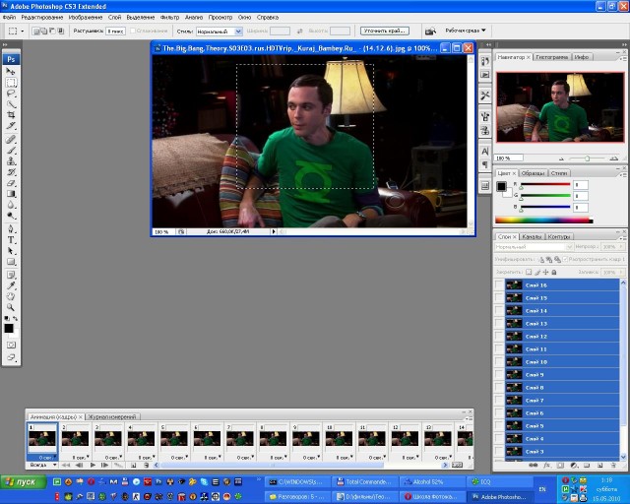
Task: Click the Уточнить край button
Action: point(385,31)
